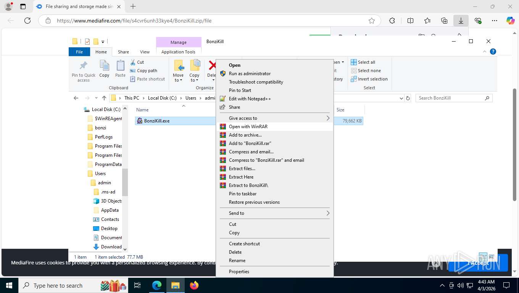This screenshot has width=519, height=293.
Task: Choose Add to "BonziKill.rar"
Action: 275,143
